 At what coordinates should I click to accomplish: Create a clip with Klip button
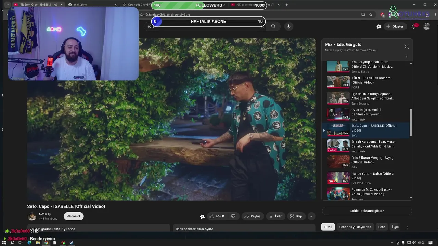[296, 216]
